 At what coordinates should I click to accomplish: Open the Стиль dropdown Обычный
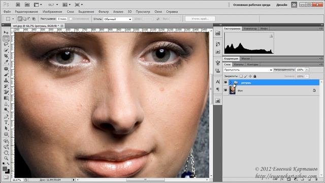pyautogui.click(x=117, y=19)
